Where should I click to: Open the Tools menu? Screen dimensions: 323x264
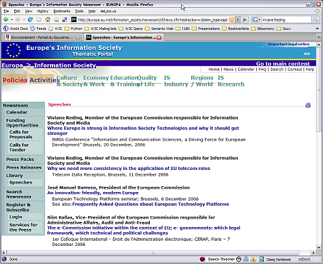coord(79,11)
